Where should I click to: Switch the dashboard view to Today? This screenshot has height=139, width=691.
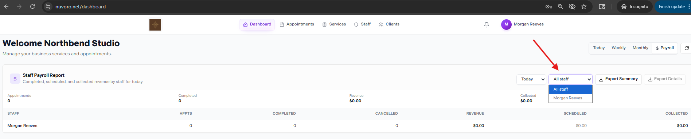click(599, 48)
